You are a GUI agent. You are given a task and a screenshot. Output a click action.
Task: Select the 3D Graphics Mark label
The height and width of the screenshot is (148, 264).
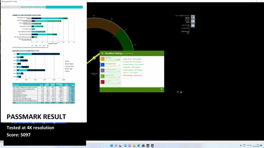coord(111,69)
